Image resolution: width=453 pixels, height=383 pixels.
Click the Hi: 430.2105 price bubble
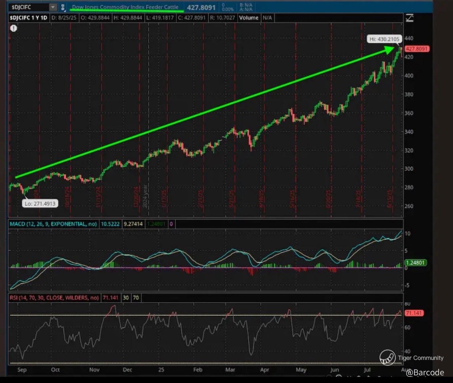tap(384, 39)
